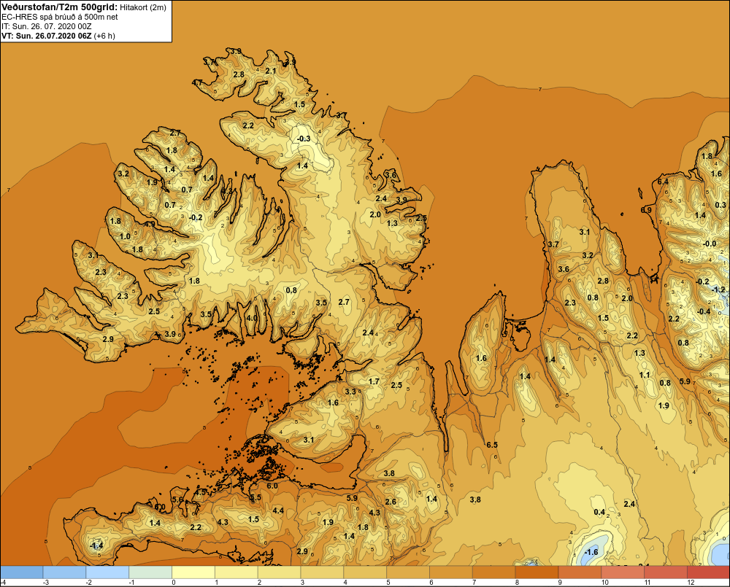Click the '5.6' temperature value
730x587 pixels.
point(178,499)
